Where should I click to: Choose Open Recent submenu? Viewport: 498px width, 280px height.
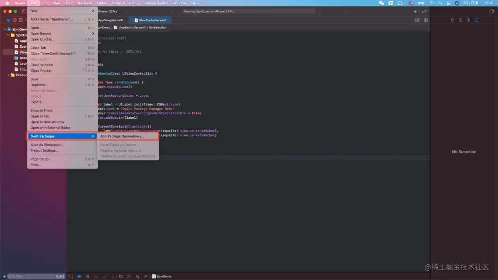pos(62,34)
